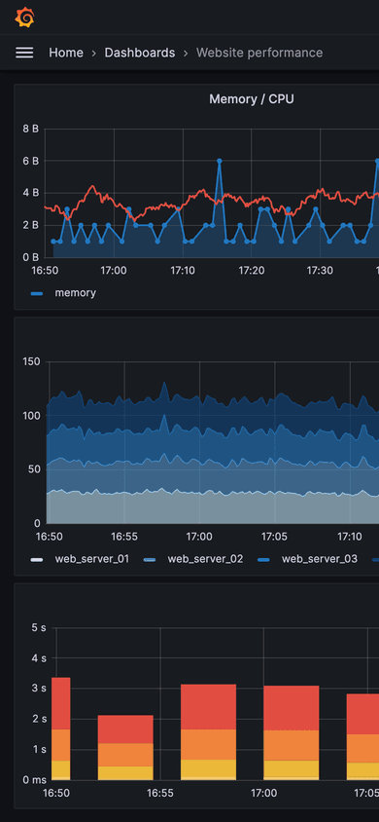Screen dimensions: 379x822
Task: Click the 17:30 x-axis label
Action: (320, 271)
